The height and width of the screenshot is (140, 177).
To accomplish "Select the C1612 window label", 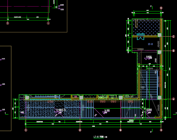I will (x=113, y=102).
